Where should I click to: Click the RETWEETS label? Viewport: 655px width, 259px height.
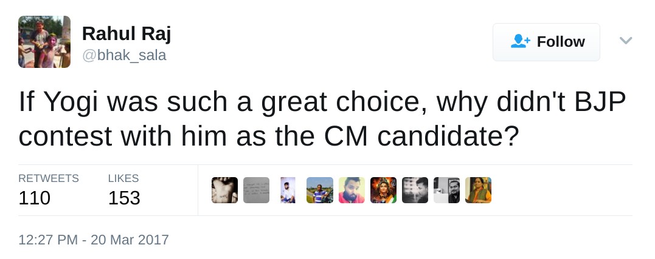coord(49,178)
